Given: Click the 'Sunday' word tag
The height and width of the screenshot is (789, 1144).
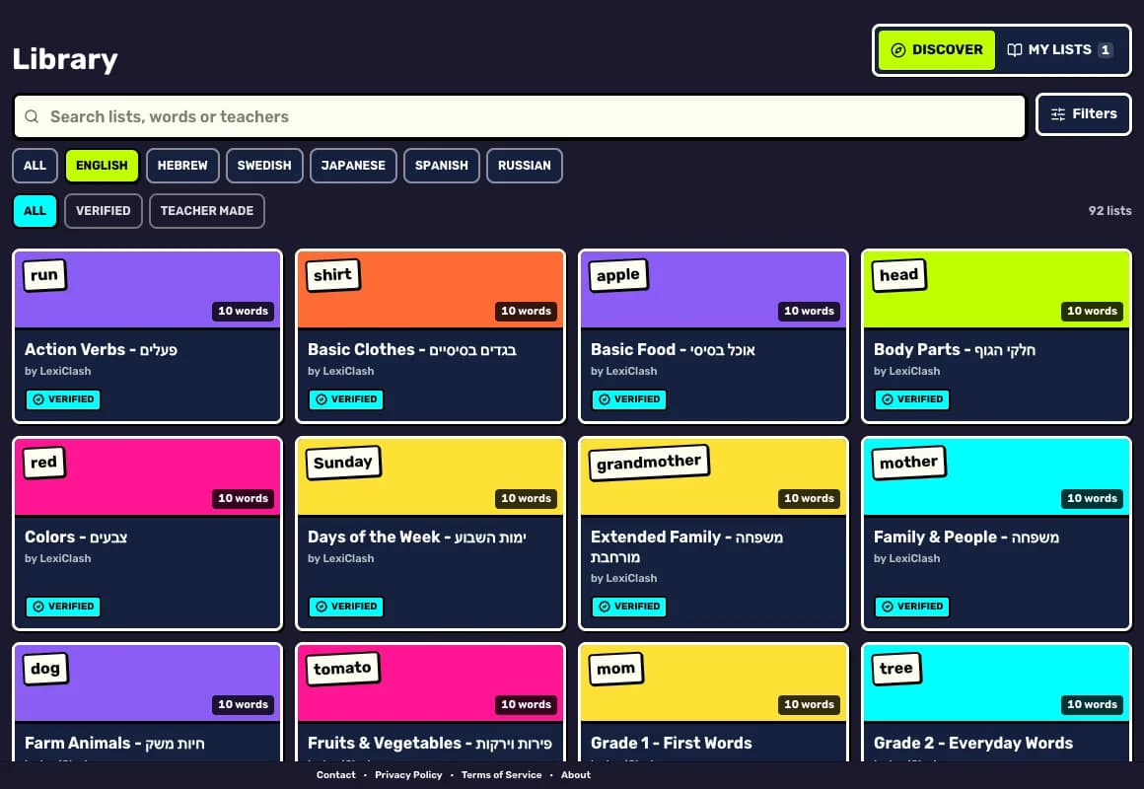Looking at the screenshot, I should click(343, 463).
